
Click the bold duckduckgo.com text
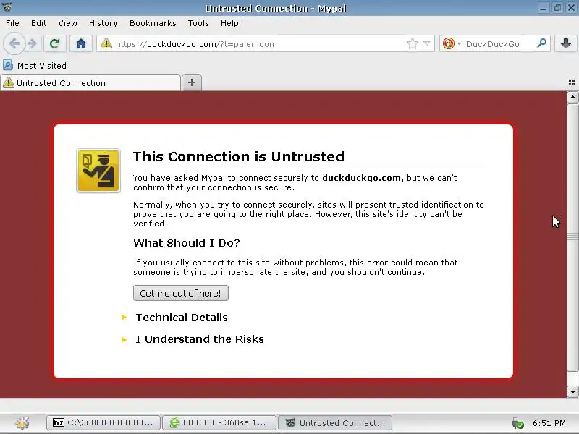point(361,178)
